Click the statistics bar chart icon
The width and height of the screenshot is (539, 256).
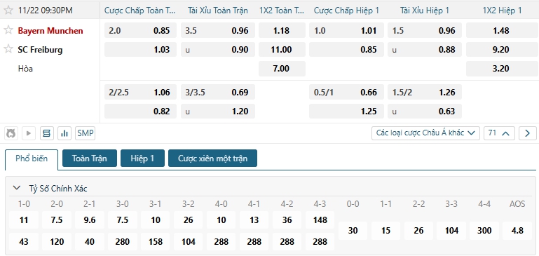click(x=64, y=133)
